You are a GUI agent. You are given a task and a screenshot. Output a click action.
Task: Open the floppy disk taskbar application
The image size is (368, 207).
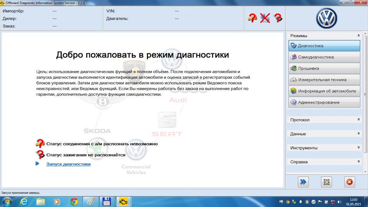[107, 202]
